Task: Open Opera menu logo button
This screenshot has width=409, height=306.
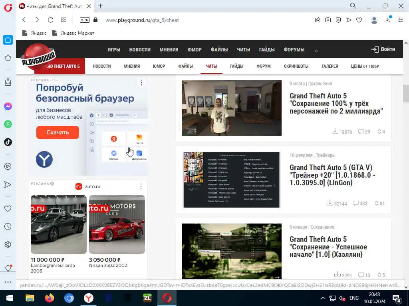Action: tap(8, 7)
